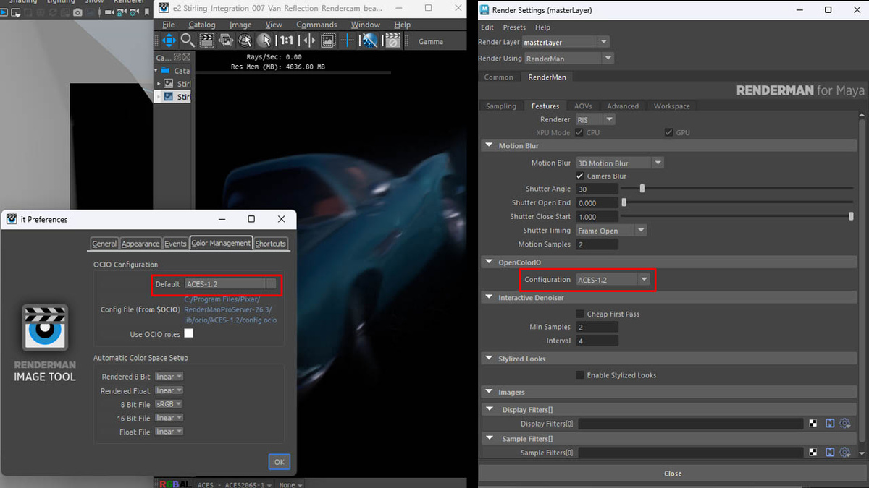The width and height of the screenshot is (869, 488).
Task: Click the Motion Samples input field
Action: (x=597, y=244)
